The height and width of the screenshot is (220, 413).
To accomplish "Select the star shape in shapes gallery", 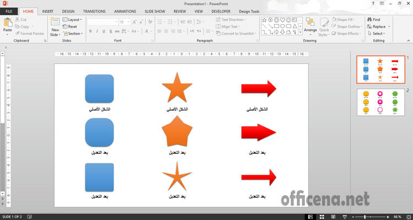I will pyautogui.click(x=264, y=20).
